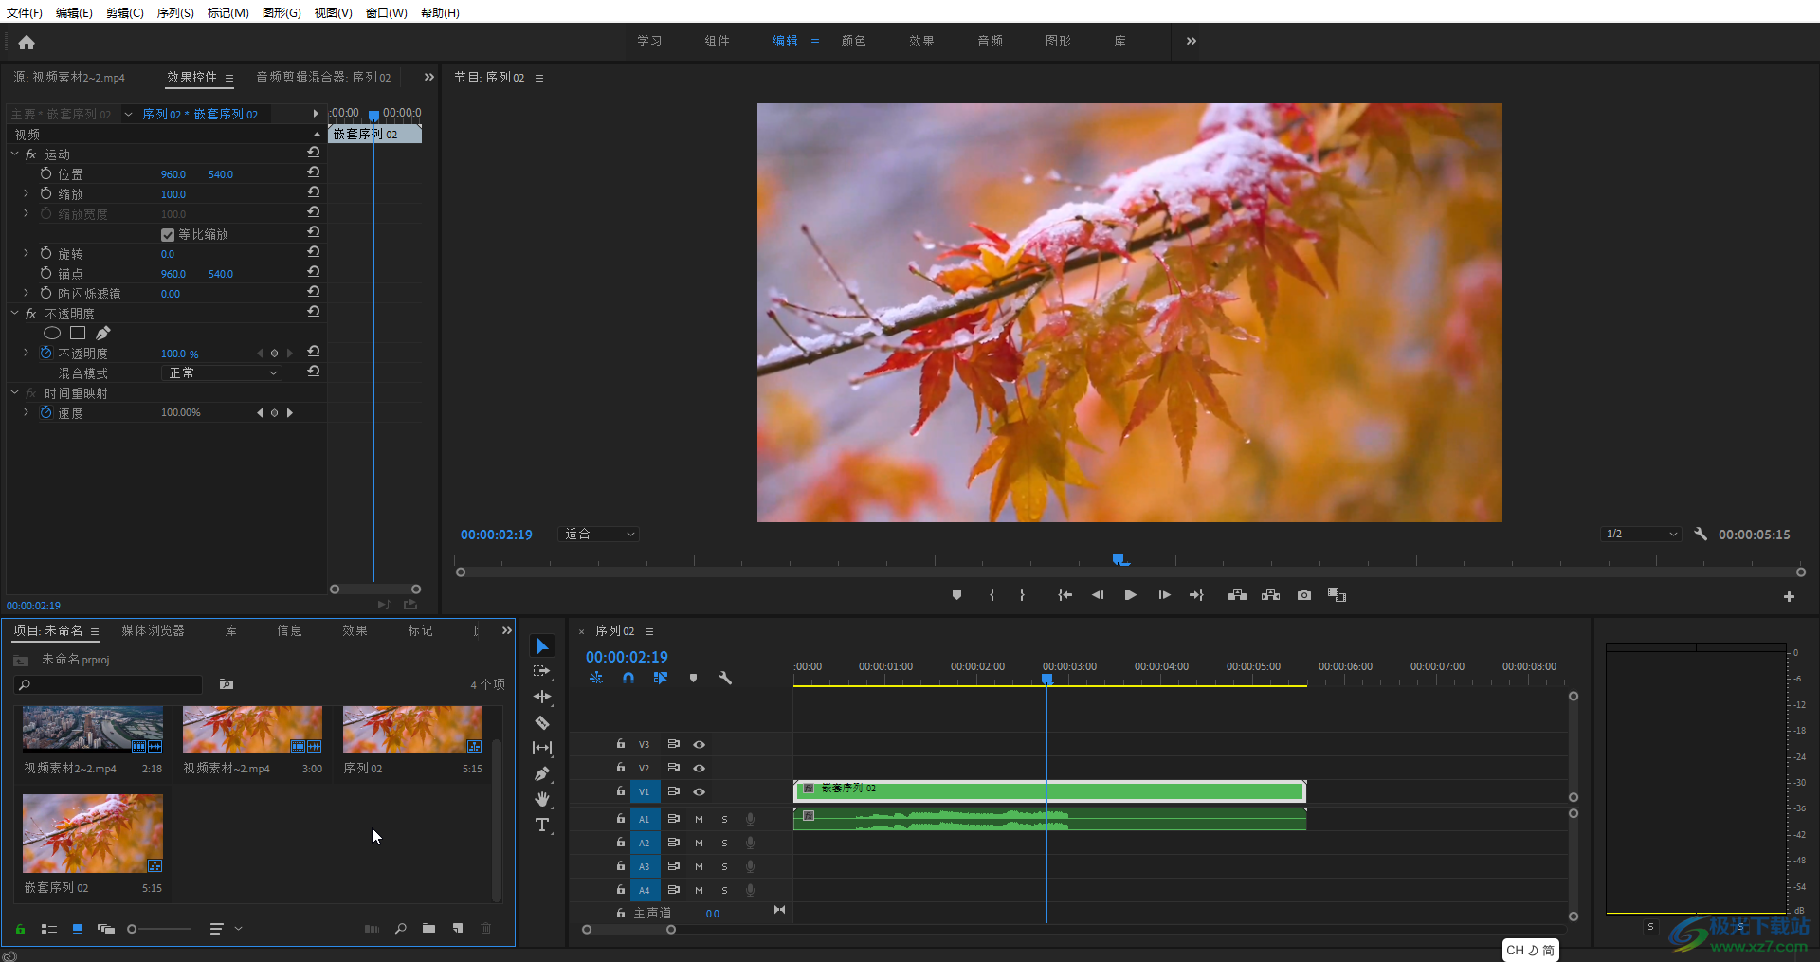Image resolution: width=1820 pixels, height=962 pixels.
Task: Toggle timeline snap magnet
Action: tap(628, 678)
